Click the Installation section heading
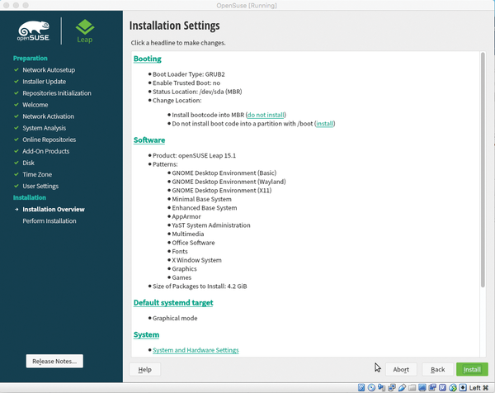 coord(30,197)
